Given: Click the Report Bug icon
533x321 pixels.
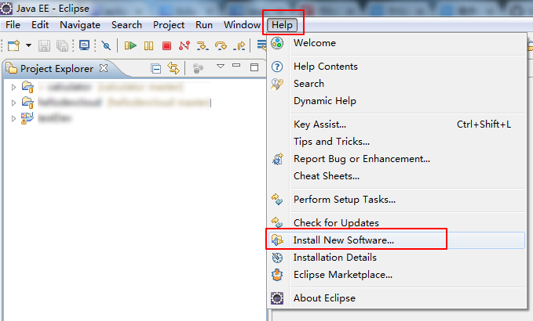Looking at the screenshot, I should 277,159.
